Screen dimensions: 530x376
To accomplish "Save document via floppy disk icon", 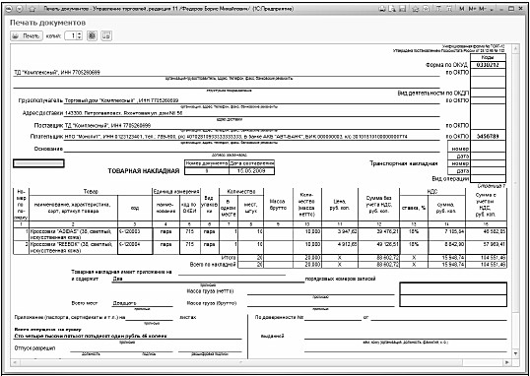I will click(x=402, y=9).
